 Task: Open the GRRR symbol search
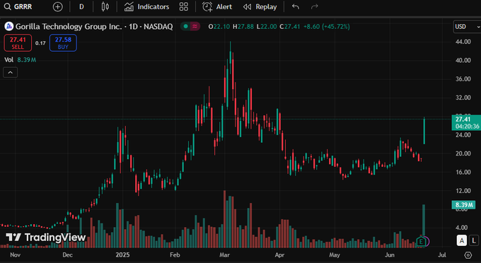click(x=18, y=7)
